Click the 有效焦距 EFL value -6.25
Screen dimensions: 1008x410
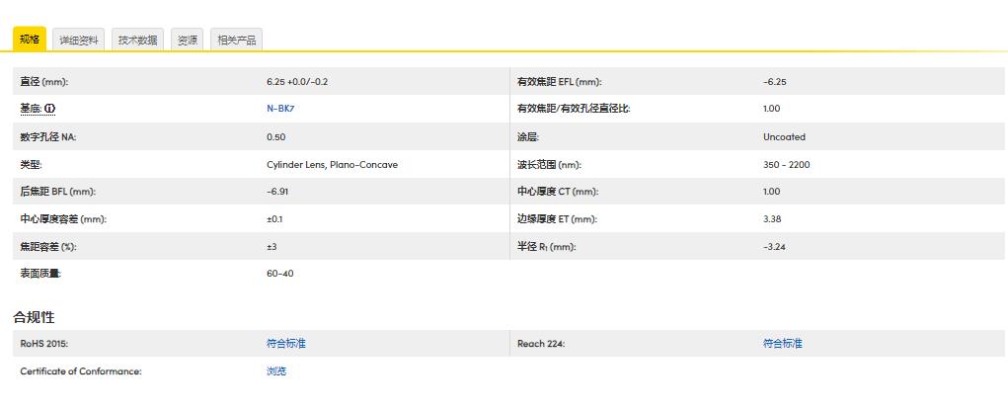tap(775, 81)
